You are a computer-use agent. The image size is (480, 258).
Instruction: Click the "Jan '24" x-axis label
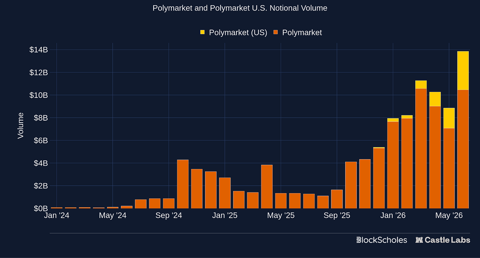point(57,215)
